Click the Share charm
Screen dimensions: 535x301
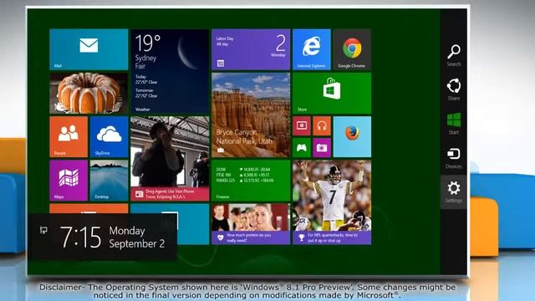point(454,89)
